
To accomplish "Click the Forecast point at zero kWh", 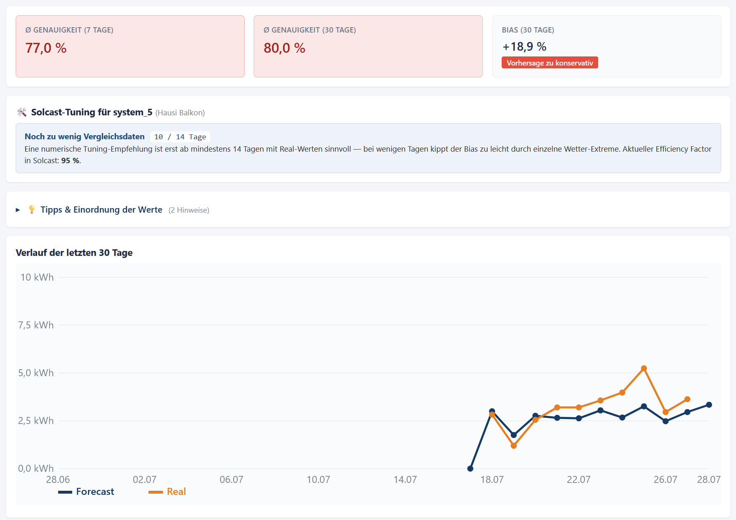I will tap(470, 468).
